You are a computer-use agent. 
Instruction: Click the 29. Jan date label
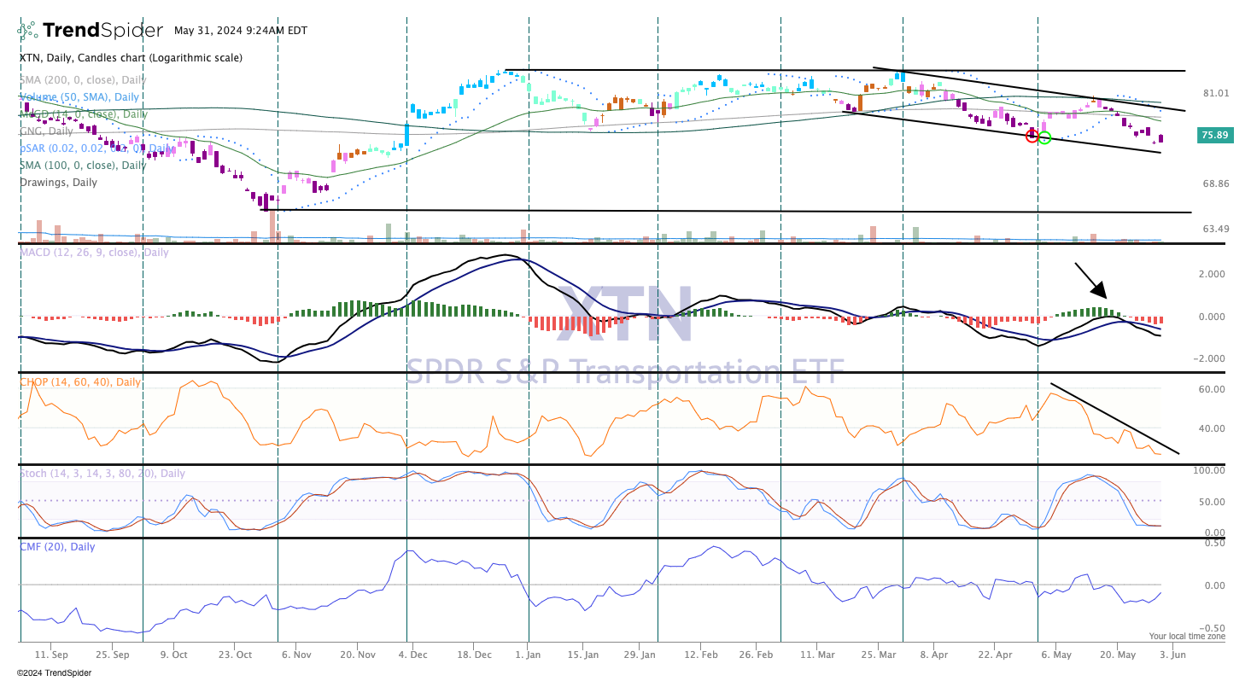click(x=640, y=655)
